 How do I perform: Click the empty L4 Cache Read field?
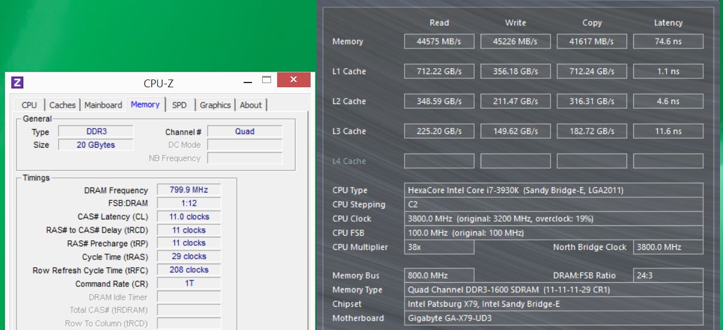point(439,161)
